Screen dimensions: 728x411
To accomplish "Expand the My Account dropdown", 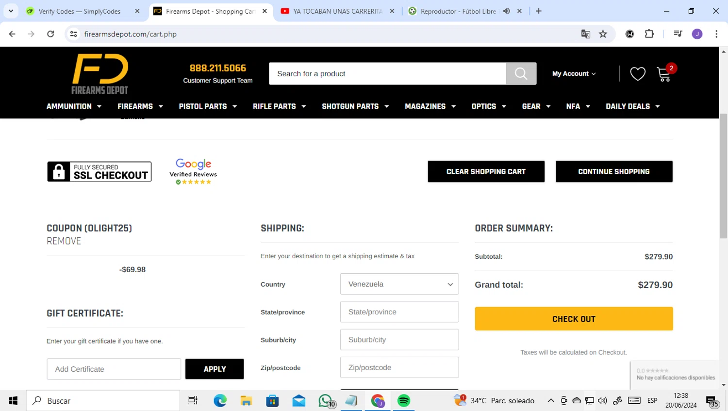I will coord(574,74).
